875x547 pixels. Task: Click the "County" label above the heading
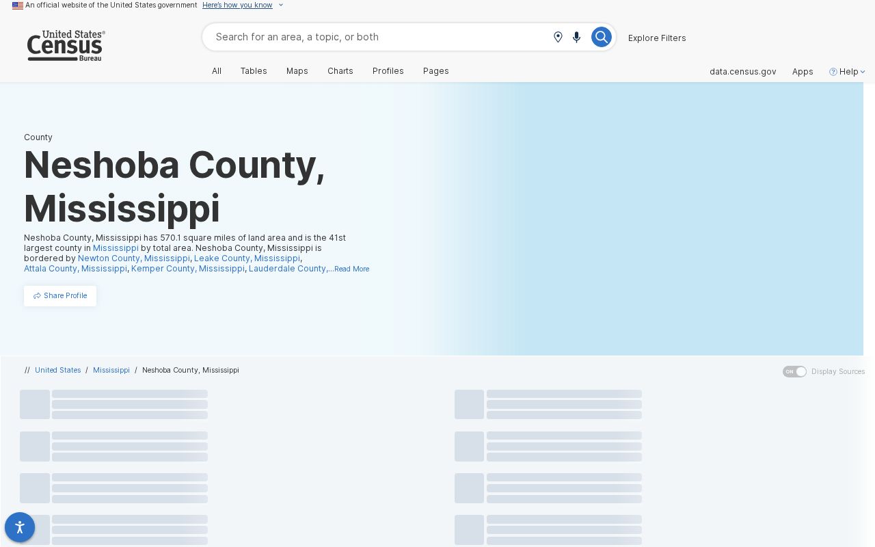(38, 137)
